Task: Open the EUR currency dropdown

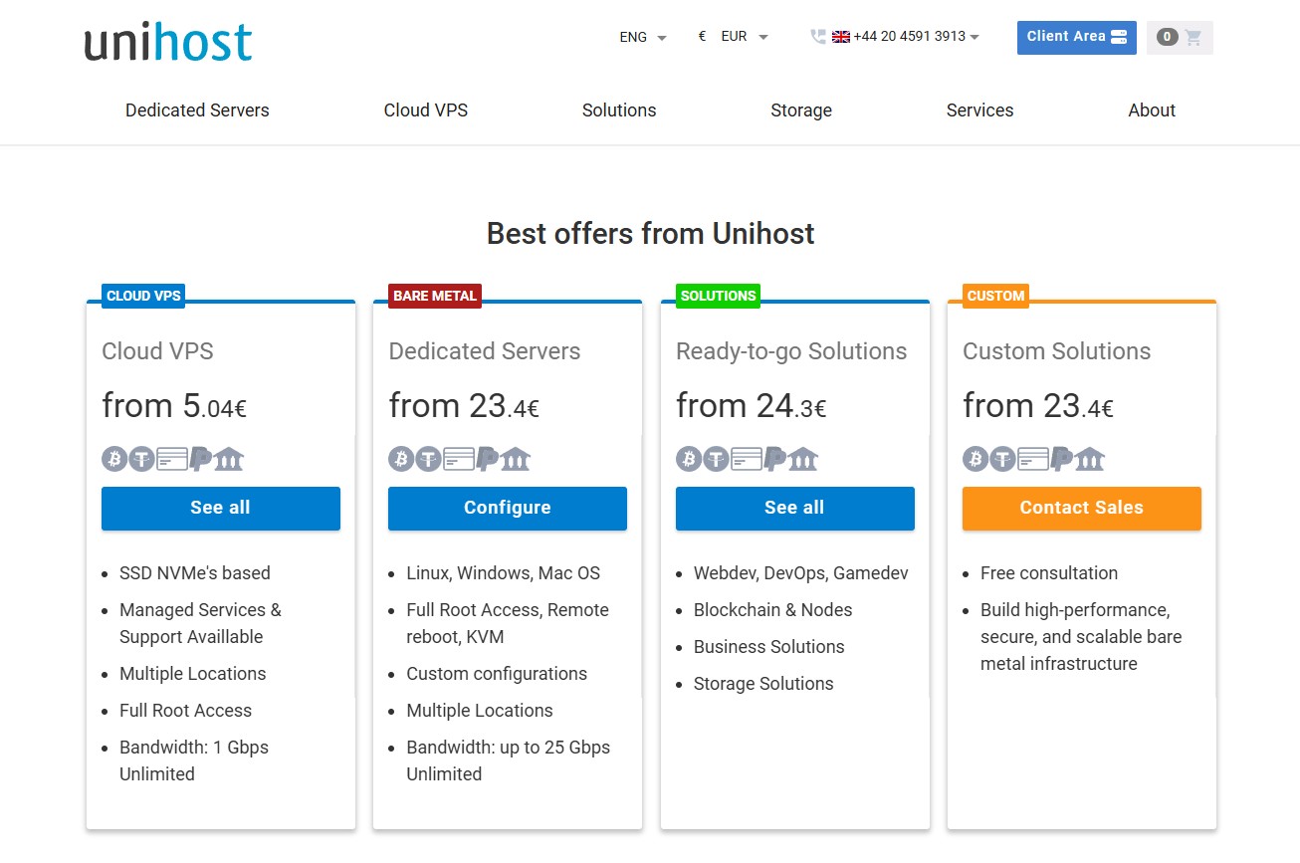Action: (744, 37)
